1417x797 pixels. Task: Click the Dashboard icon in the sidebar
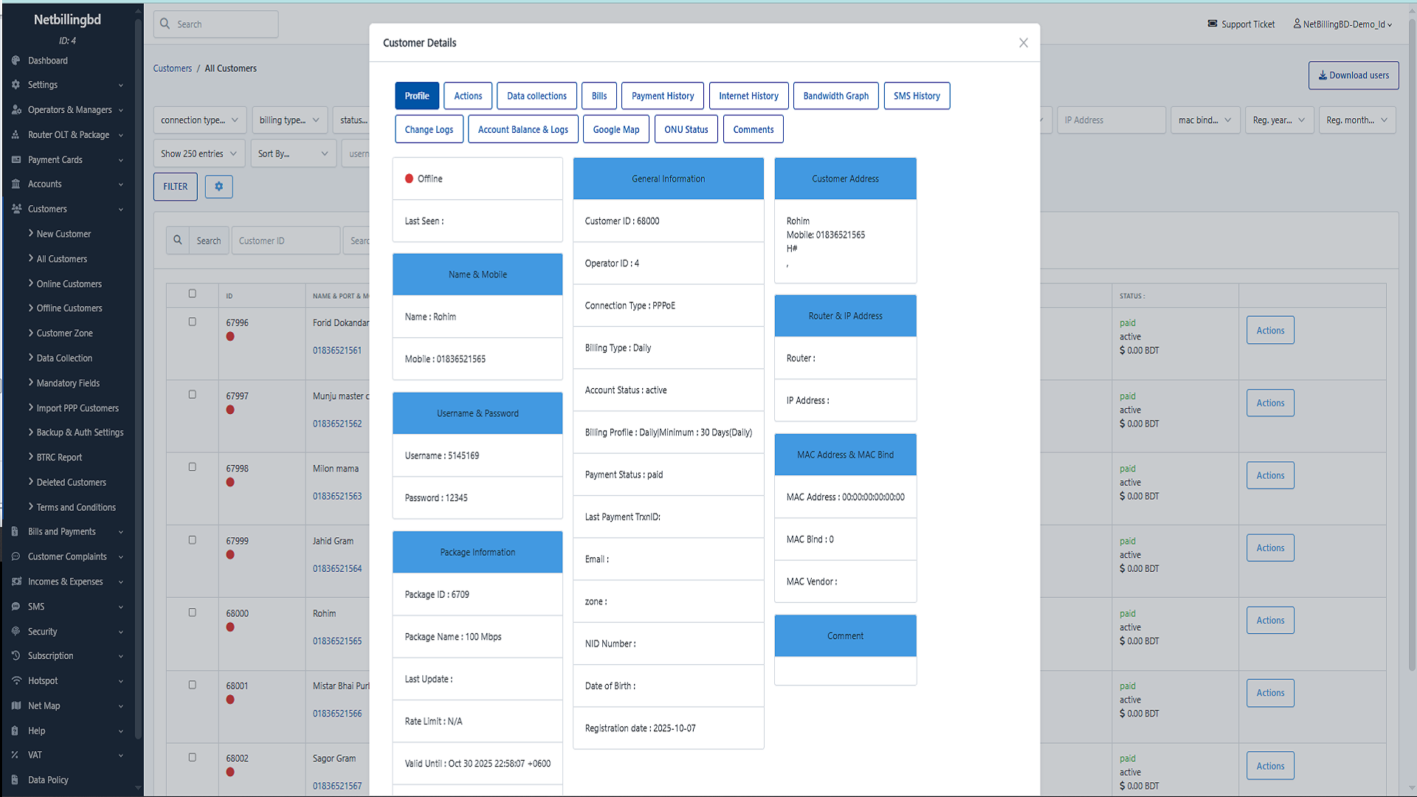15,61
